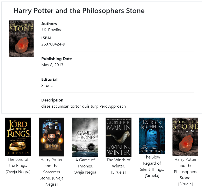Click author name J.K. Rowling
Image resolution: width=204 pixels, height=193 pixels.
coord(52,30)
